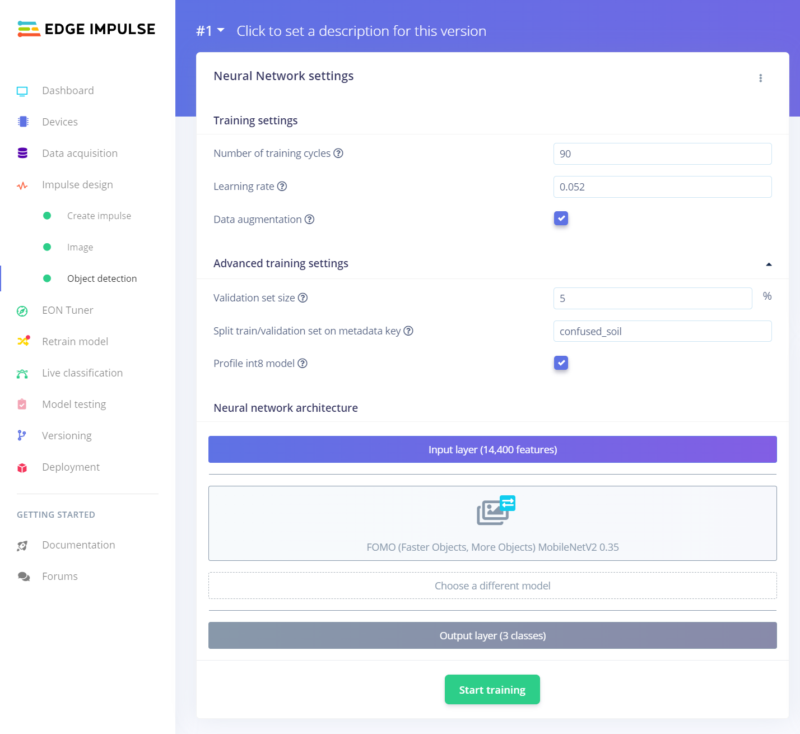Open the Neural Network settings kebab menu
The width and height of the screenshot is (800, 734).
tap(760, 78)
